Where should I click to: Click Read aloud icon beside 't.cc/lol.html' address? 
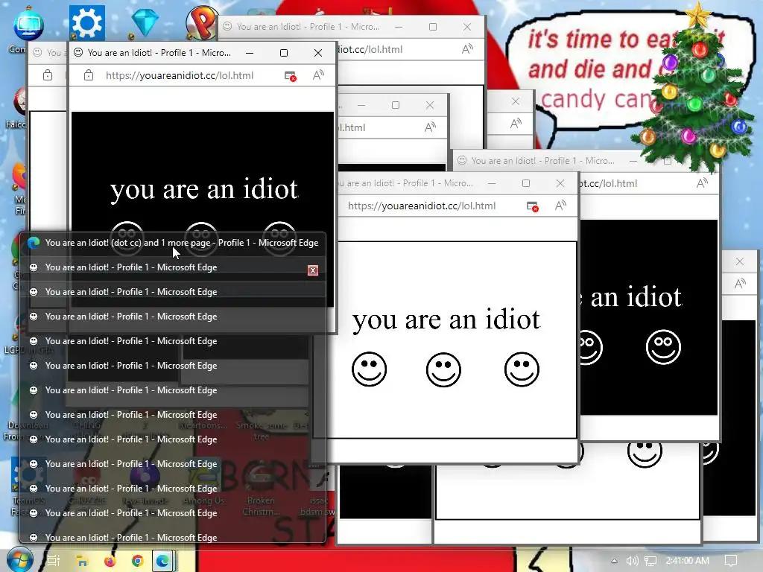(702, 183)
